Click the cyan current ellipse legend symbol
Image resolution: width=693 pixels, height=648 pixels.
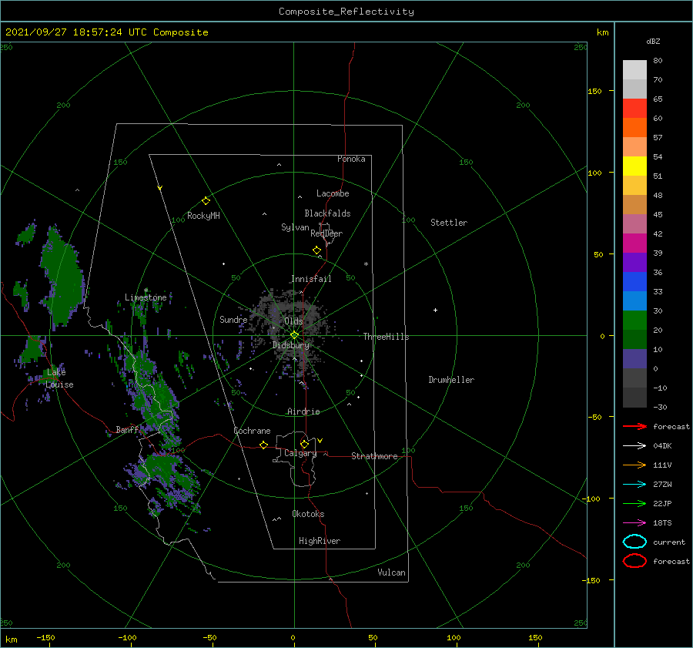tap(634, 542)
